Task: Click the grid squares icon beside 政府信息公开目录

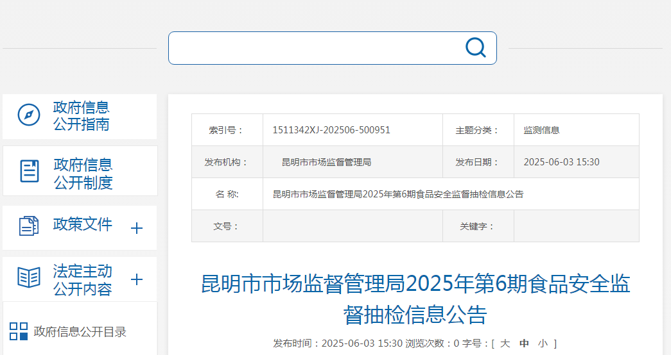Action: [19, 331]
